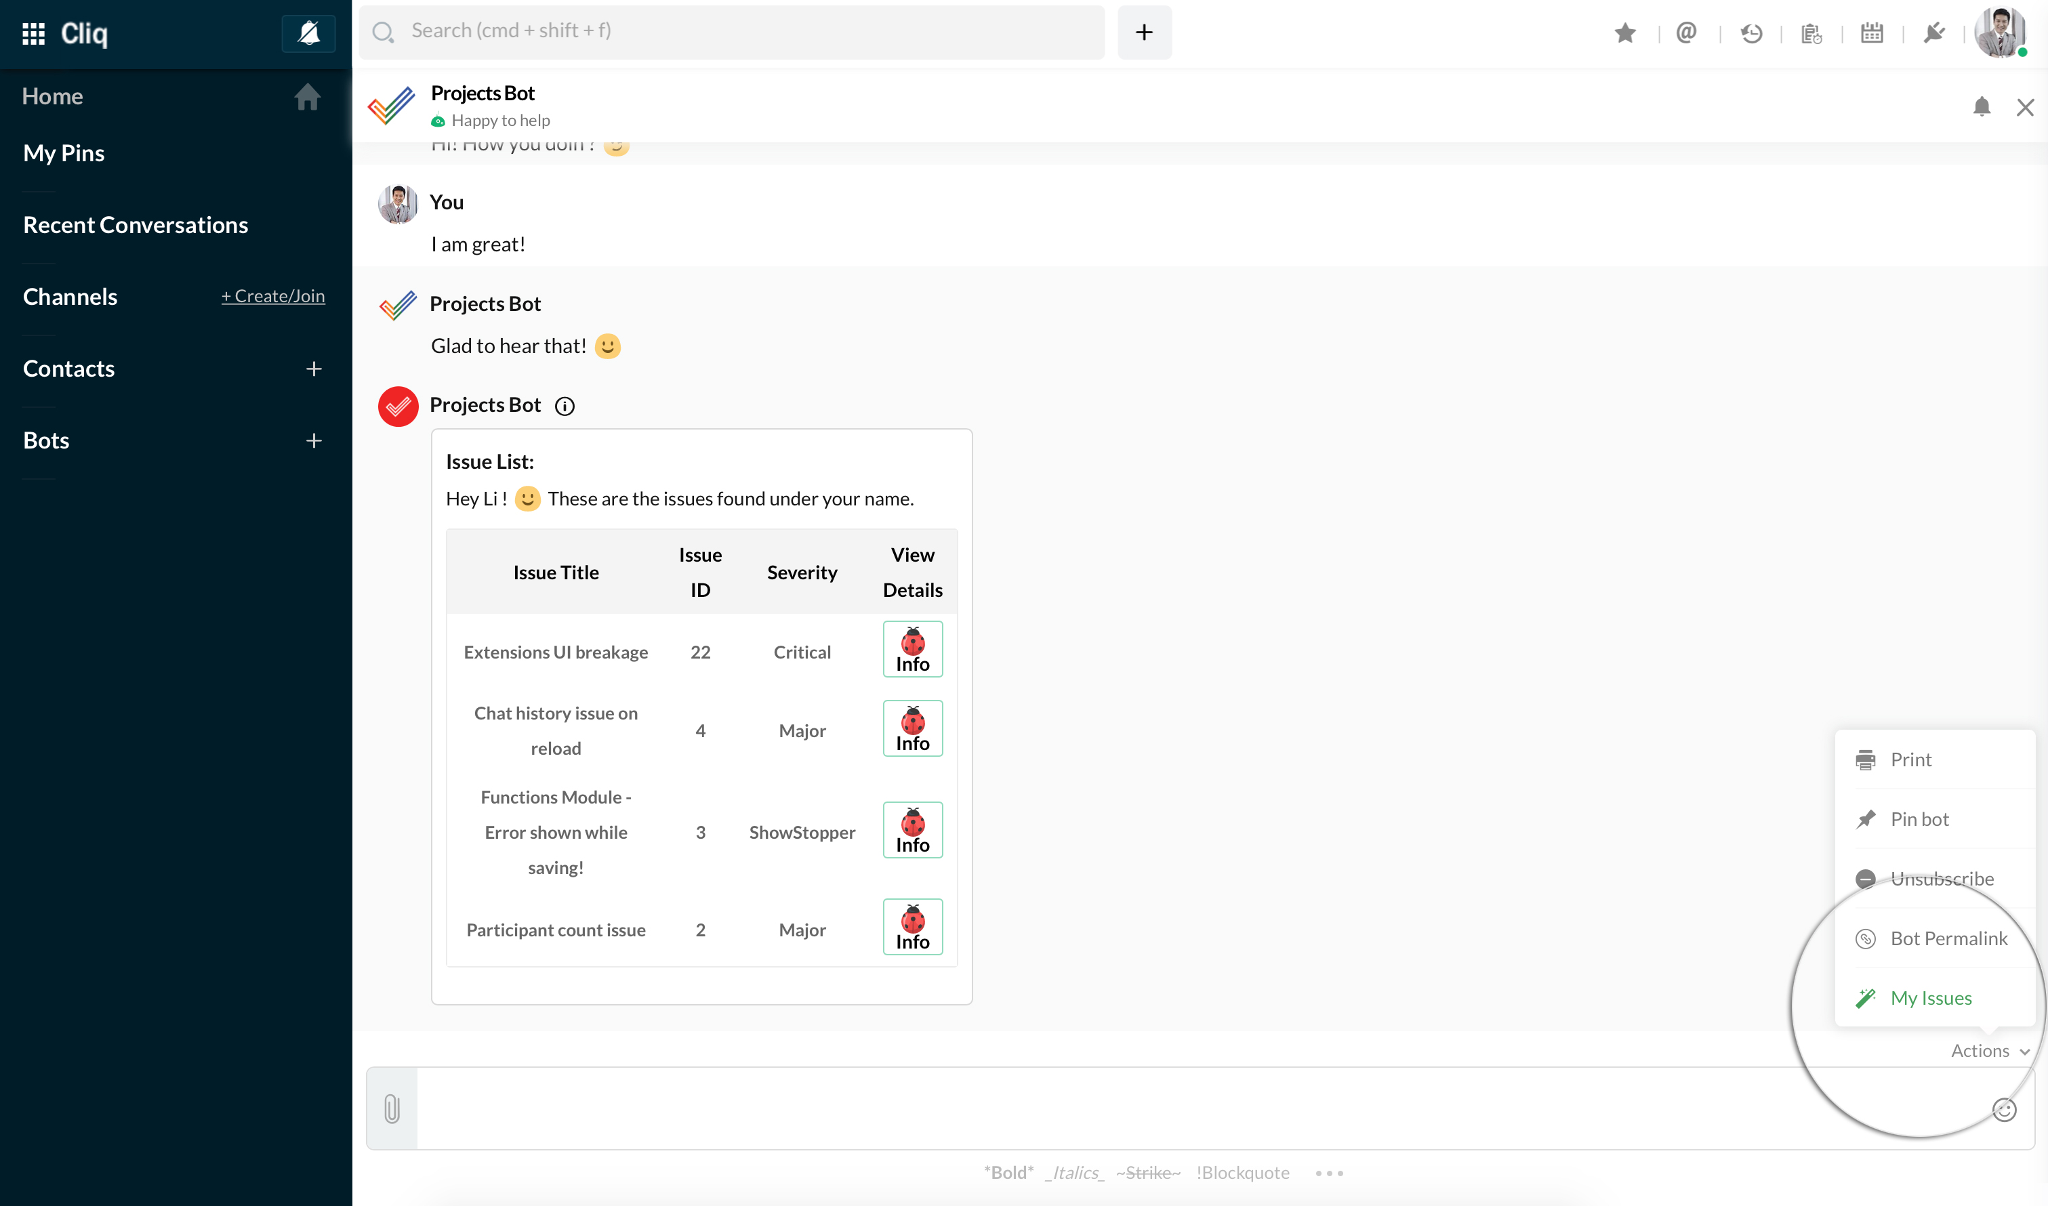Click the integrations plug icon
Image resolution: width=2048 pixels, height=1206 pixels.
pos(1933,33)
